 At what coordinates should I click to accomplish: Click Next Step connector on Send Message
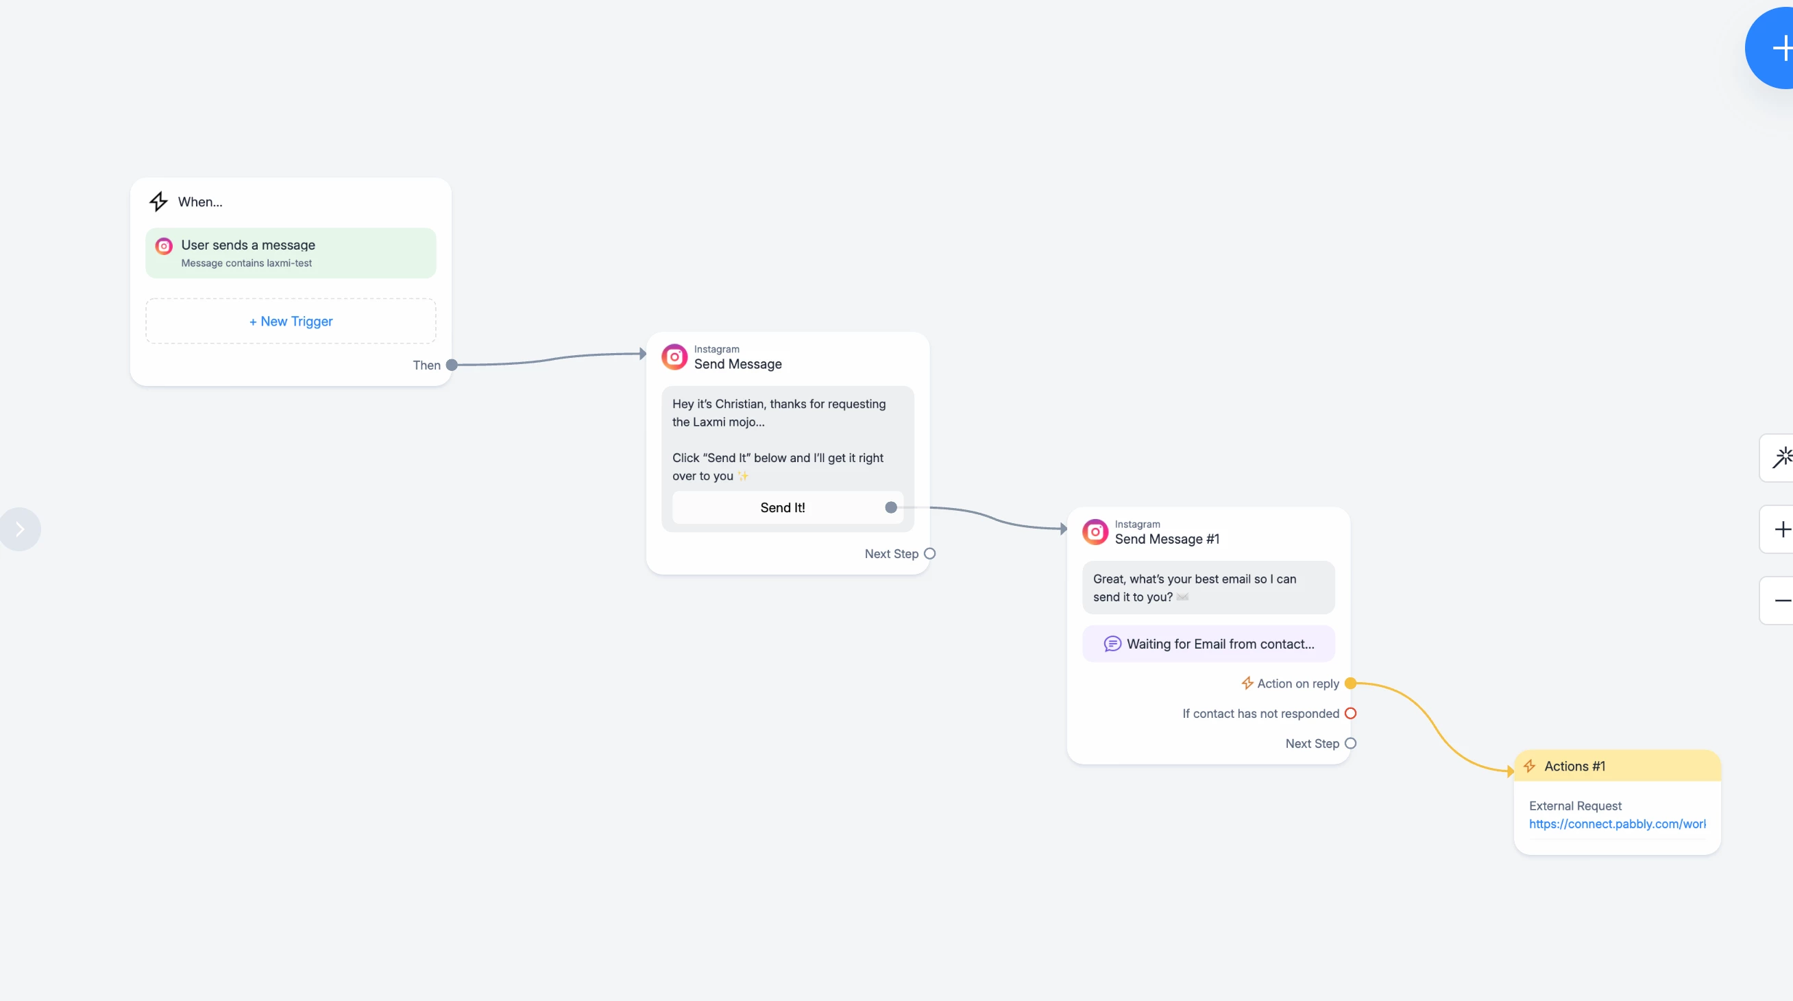[930, 554]
